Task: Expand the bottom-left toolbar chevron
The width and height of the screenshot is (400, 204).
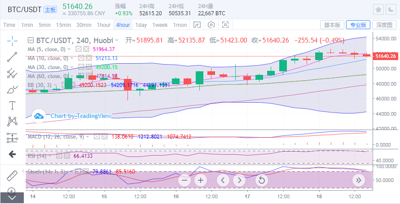Action: (x=12, y=197)
